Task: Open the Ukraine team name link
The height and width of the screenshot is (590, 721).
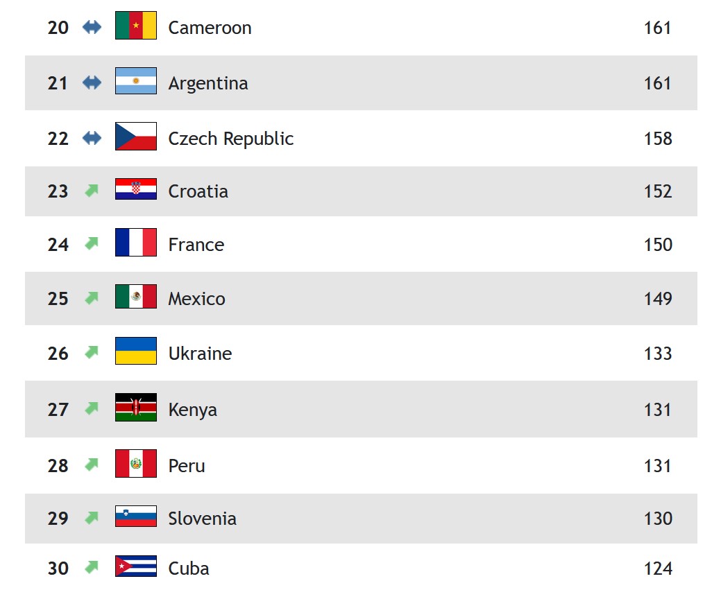Action: [200, 354]
